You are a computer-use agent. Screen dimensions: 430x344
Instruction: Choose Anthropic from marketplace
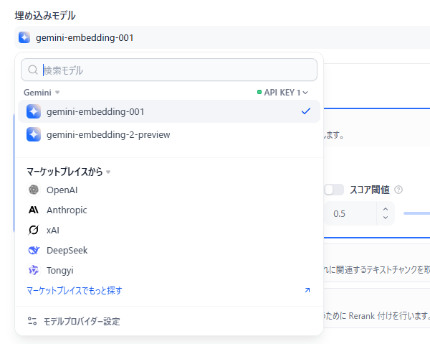click(x=169, y=210)
